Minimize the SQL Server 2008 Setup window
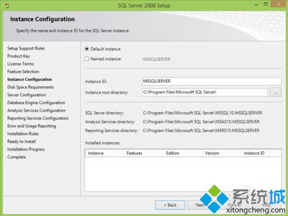The image size is (288, 216). [256, 5]
